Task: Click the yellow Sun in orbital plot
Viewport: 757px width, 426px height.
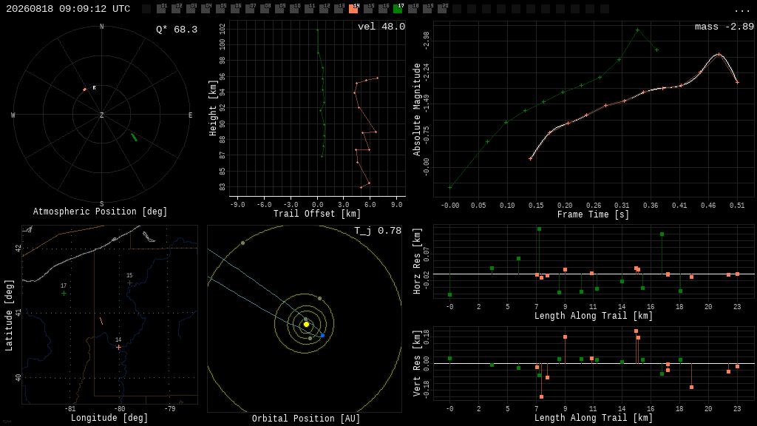Action: click(306, 324)
